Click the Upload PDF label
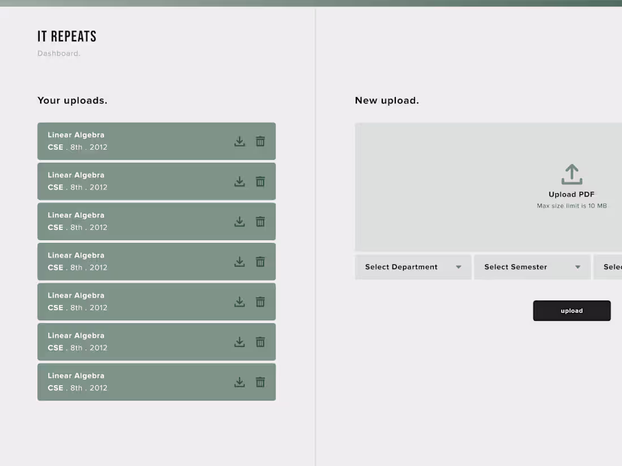The width and height of the screenshot is (622, 466). coord(572,194)
